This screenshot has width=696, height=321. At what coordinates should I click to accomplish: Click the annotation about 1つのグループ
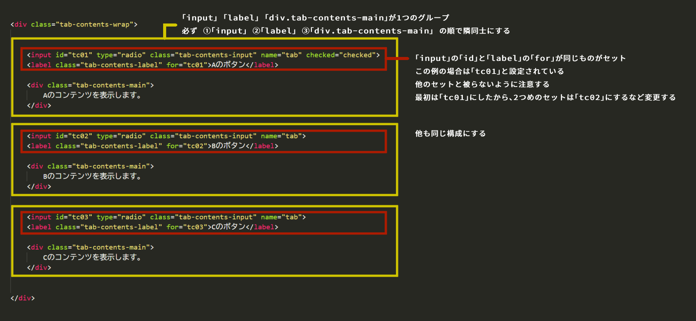click(x=315, y=18)
